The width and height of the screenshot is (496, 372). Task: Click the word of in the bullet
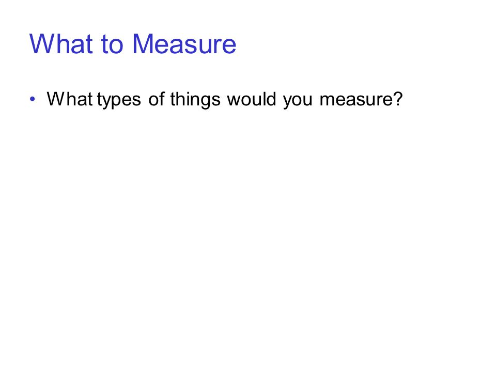(x=157, y=99)
